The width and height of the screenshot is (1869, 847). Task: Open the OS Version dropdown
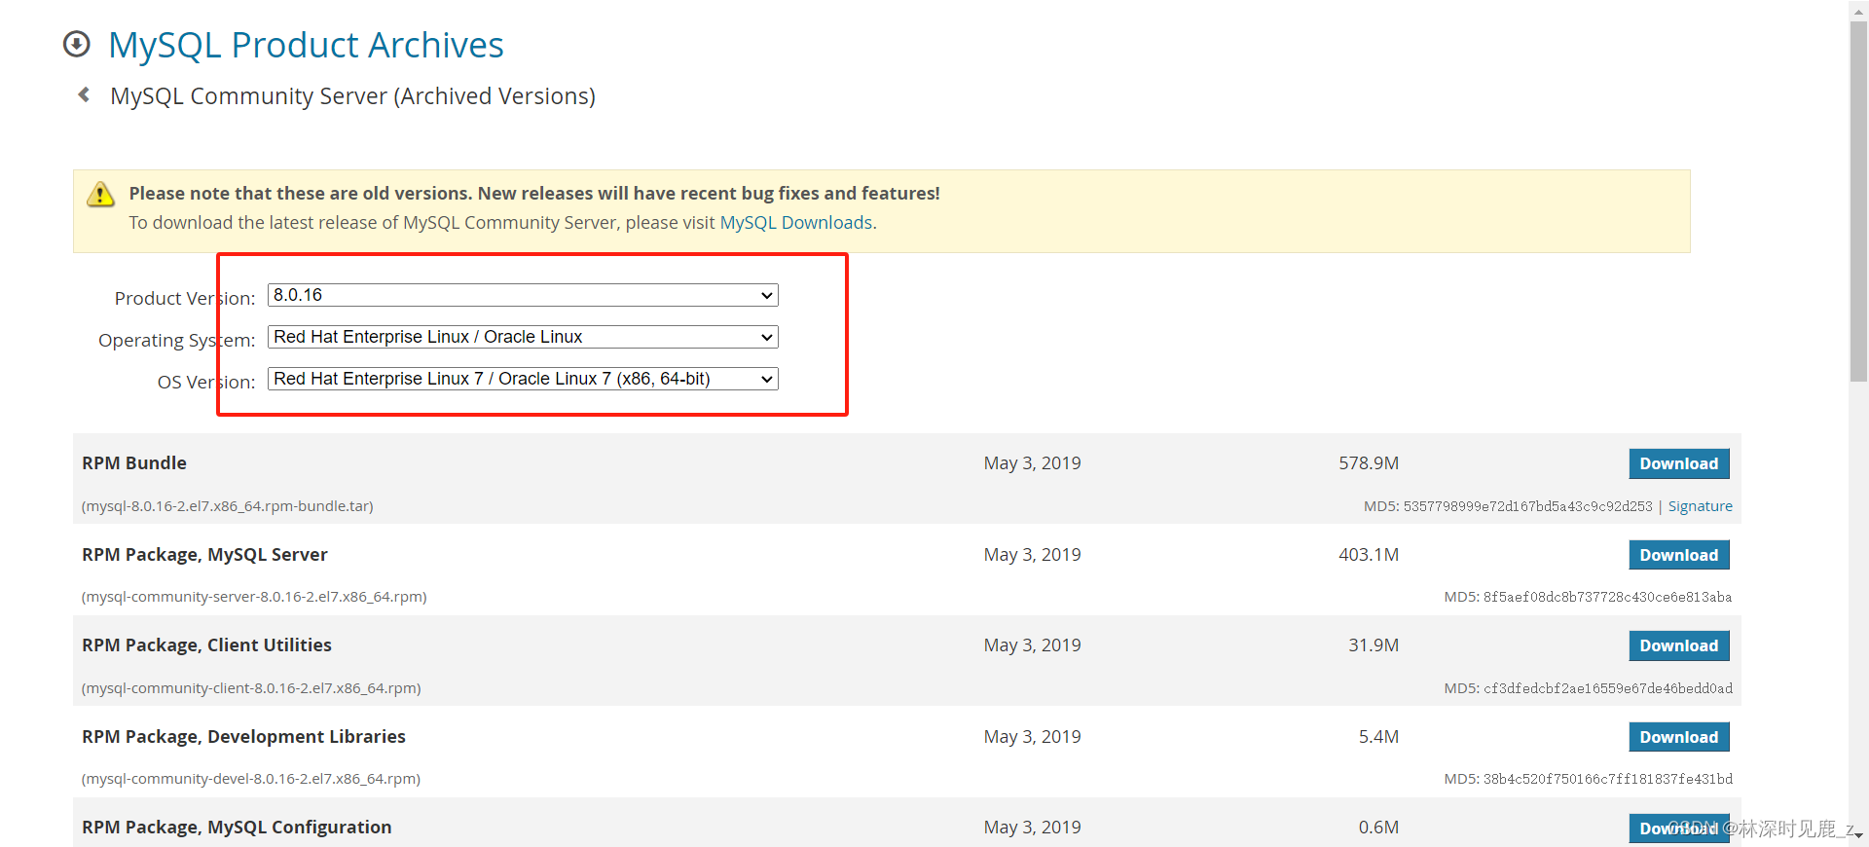click(x=523, y=379)
